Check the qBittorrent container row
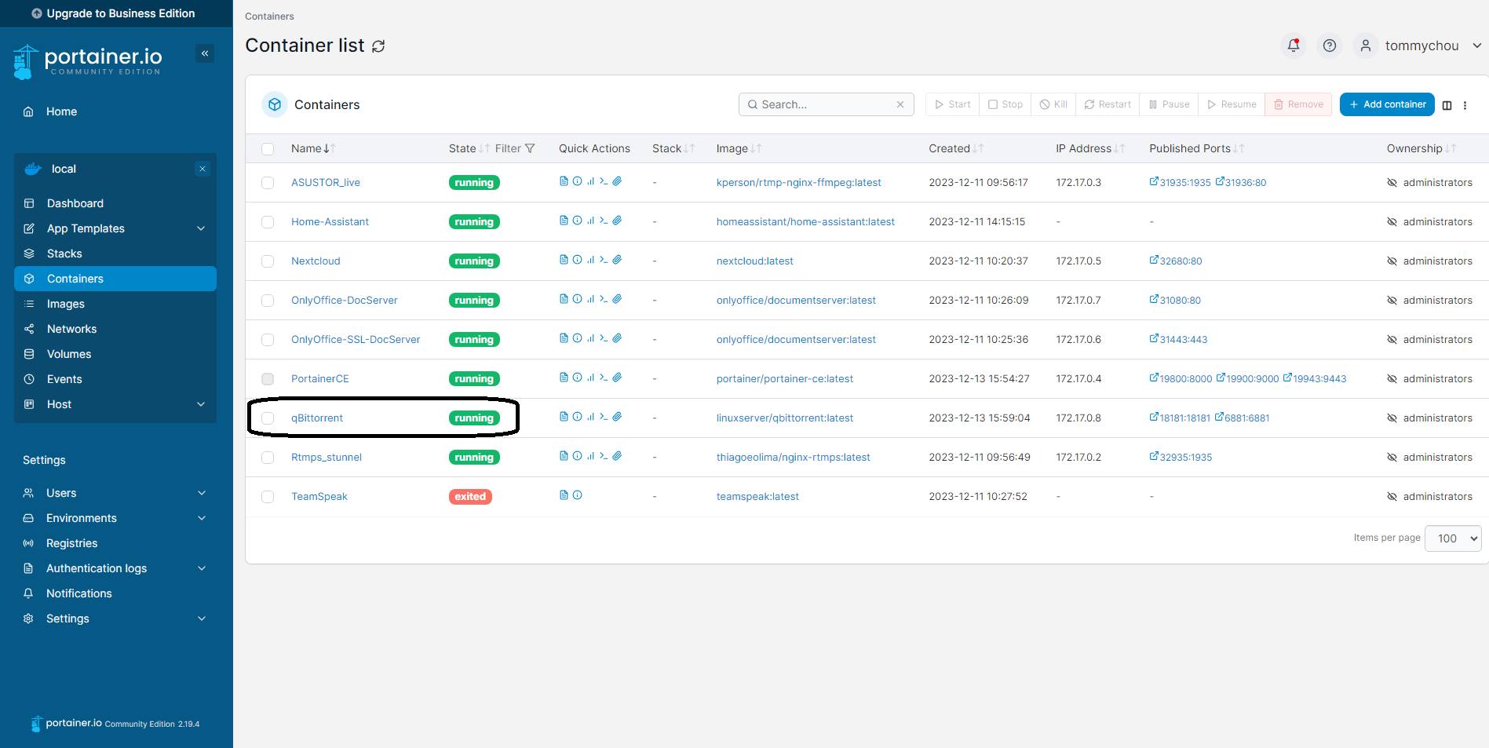The height and width of the screenshot is (748, 1489). (268, 418)
